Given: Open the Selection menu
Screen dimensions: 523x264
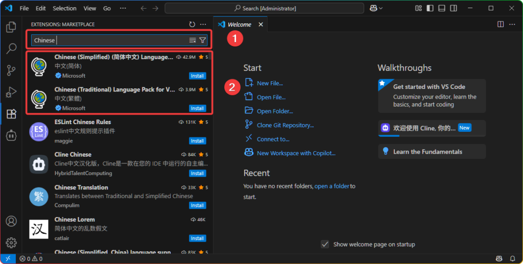Looking at the screenshot, I should 64,8.
